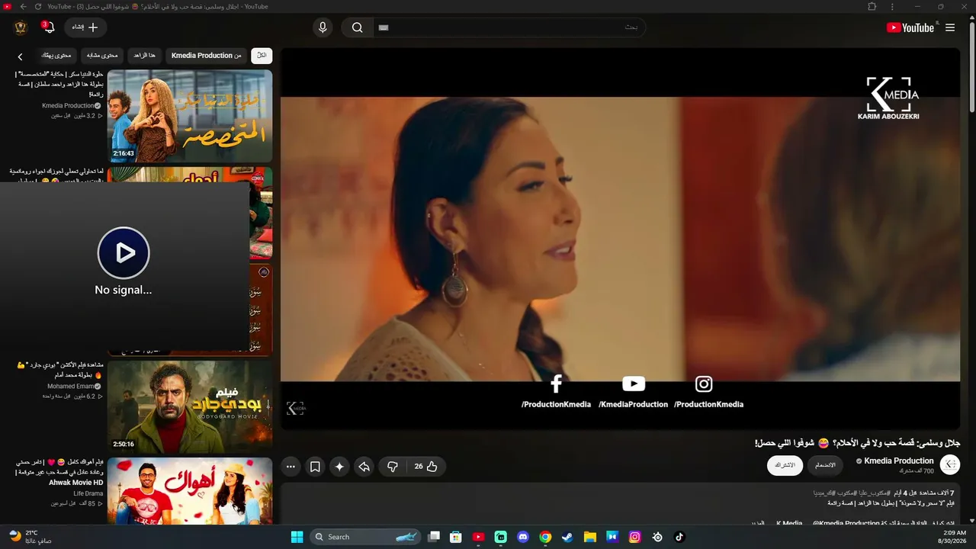Image resolution: width=976 pixels, height=549 pixels.
Task: Click the search magnifier button
Action: coord(357,27)
